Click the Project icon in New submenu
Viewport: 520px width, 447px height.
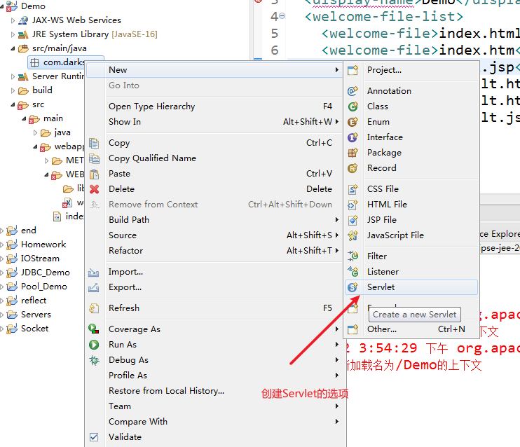[x=353, y=70]
